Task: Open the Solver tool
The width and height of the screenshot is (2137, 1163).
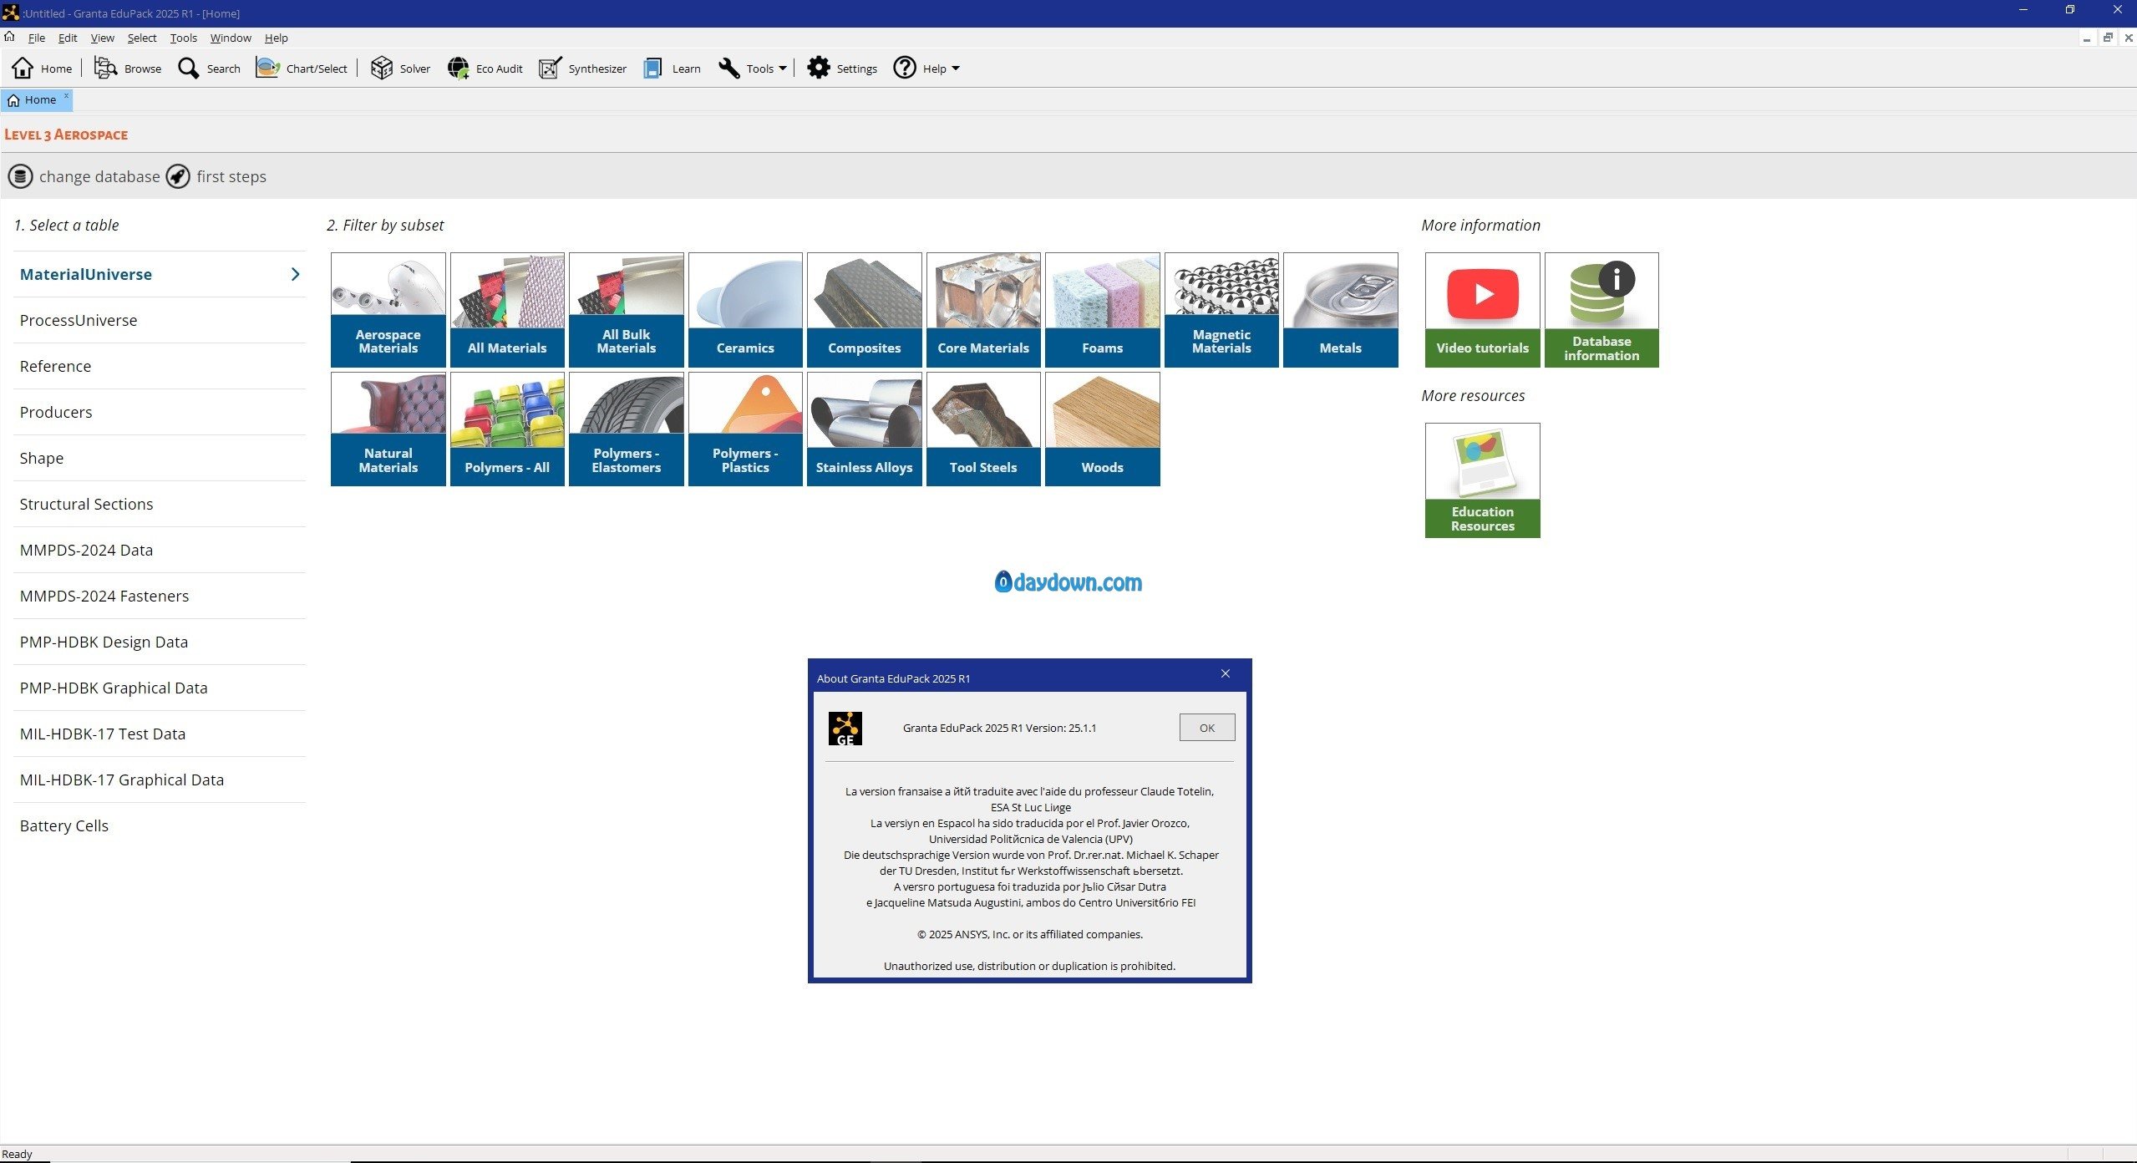Action: click(400, 68)
